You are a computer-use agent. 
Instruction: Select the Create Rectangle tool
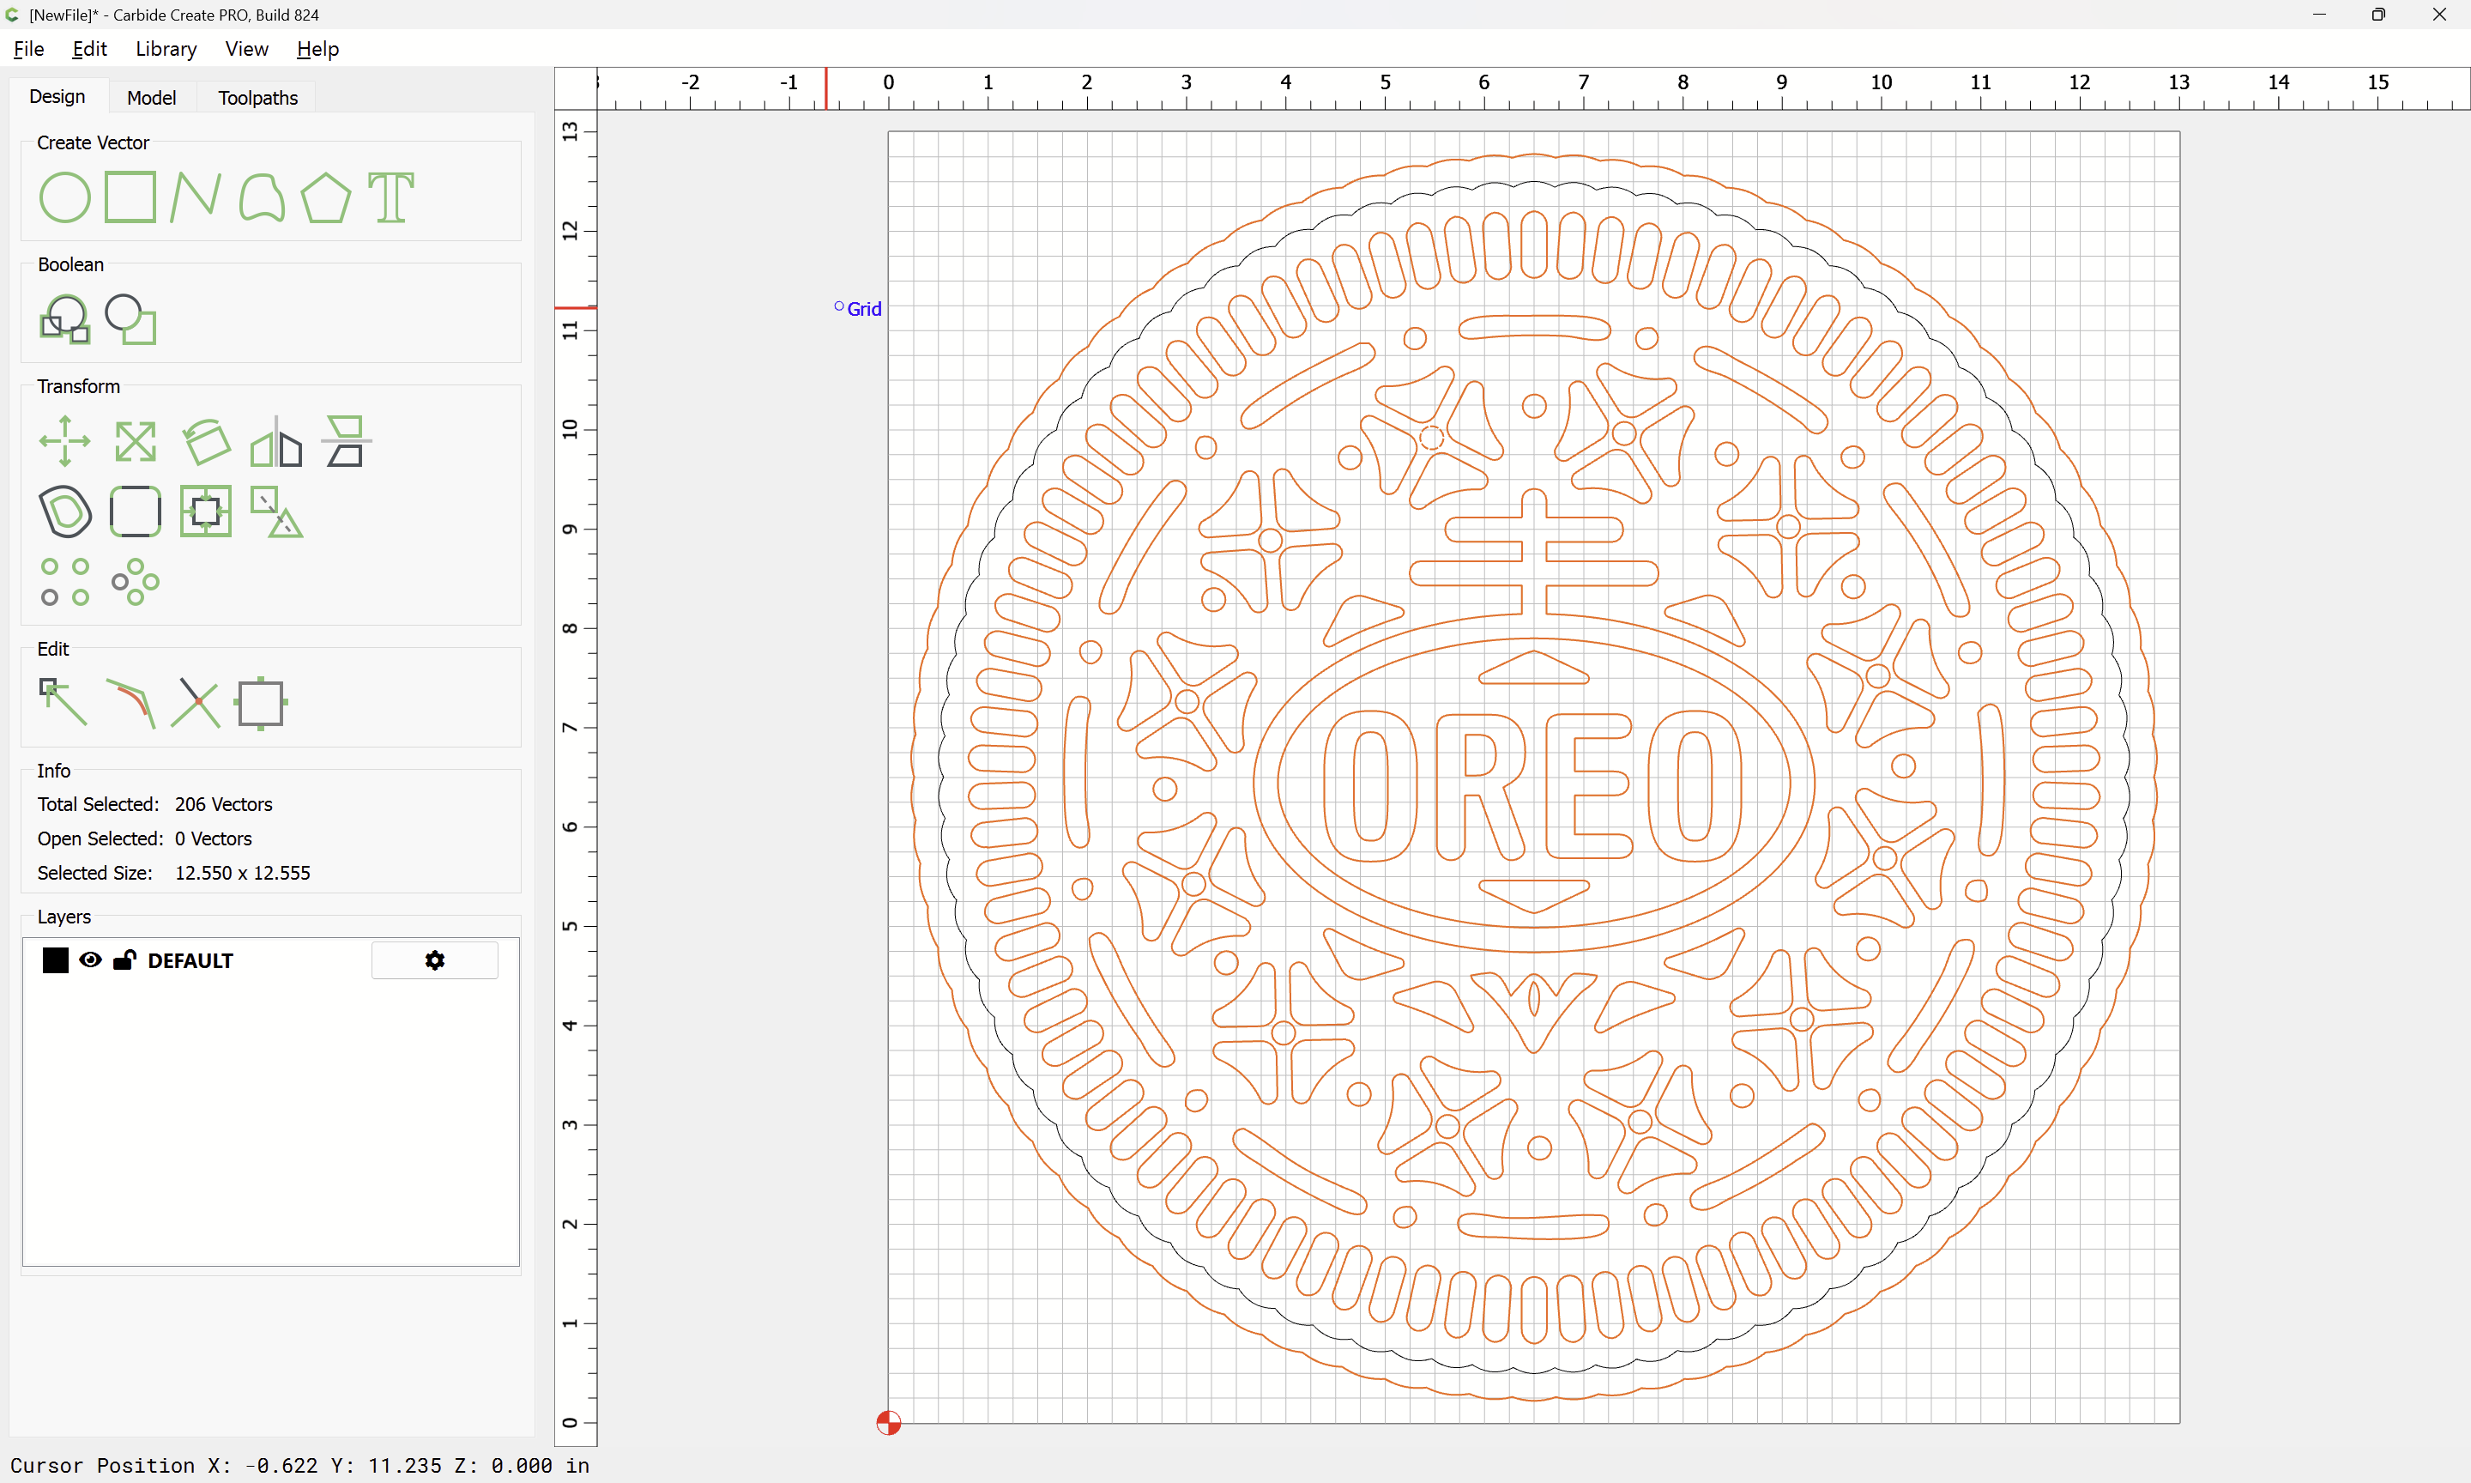point(130,197)
